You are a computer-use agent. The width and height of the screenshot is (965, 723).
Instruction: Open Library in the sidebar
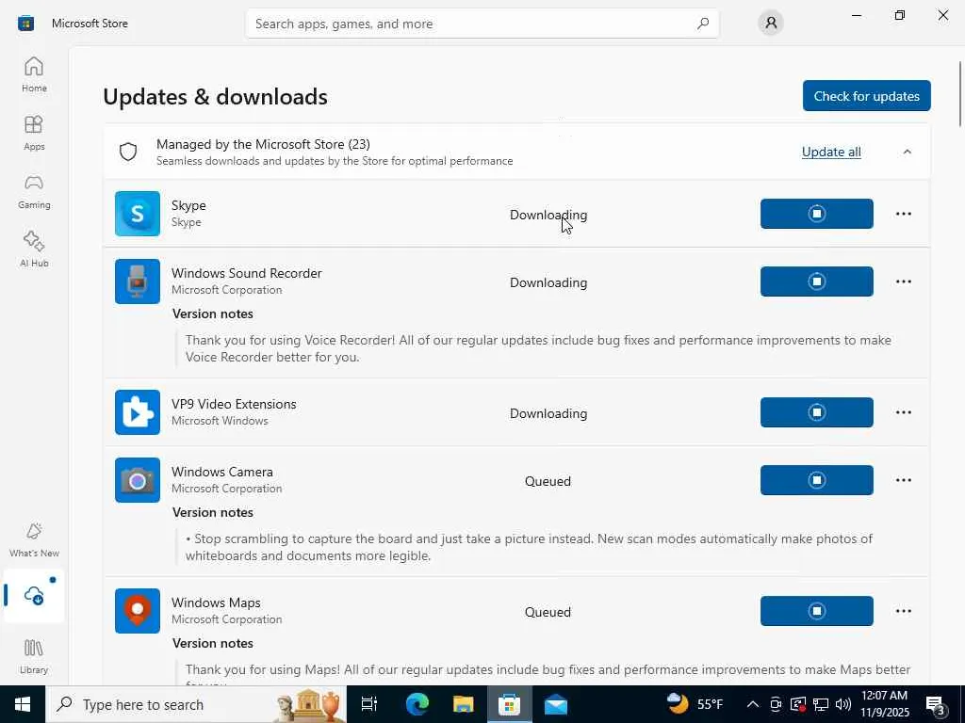pos(34,656)
